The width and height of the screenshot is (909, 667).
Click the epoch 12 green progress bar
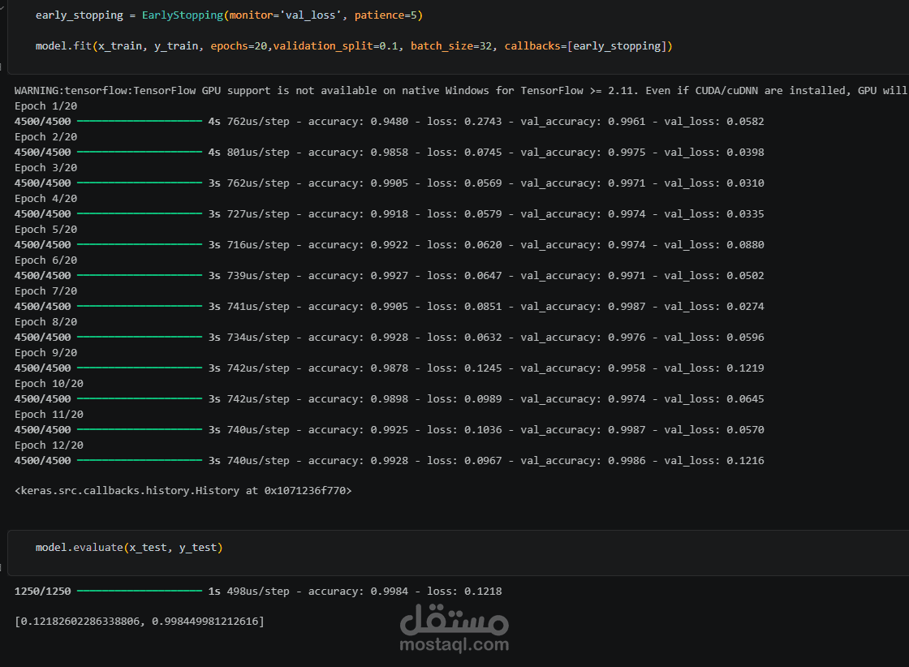(x=139, y=460)
